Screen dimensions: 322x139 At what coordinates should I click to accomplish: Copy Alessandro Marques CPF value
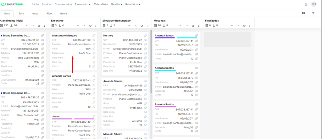click(94, 40)
